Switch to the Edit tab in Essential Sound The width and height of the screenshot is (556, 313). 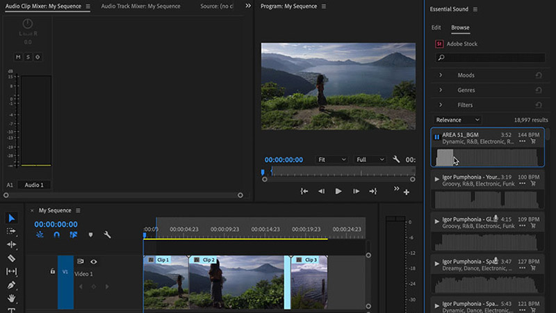(x=436, y=28)
